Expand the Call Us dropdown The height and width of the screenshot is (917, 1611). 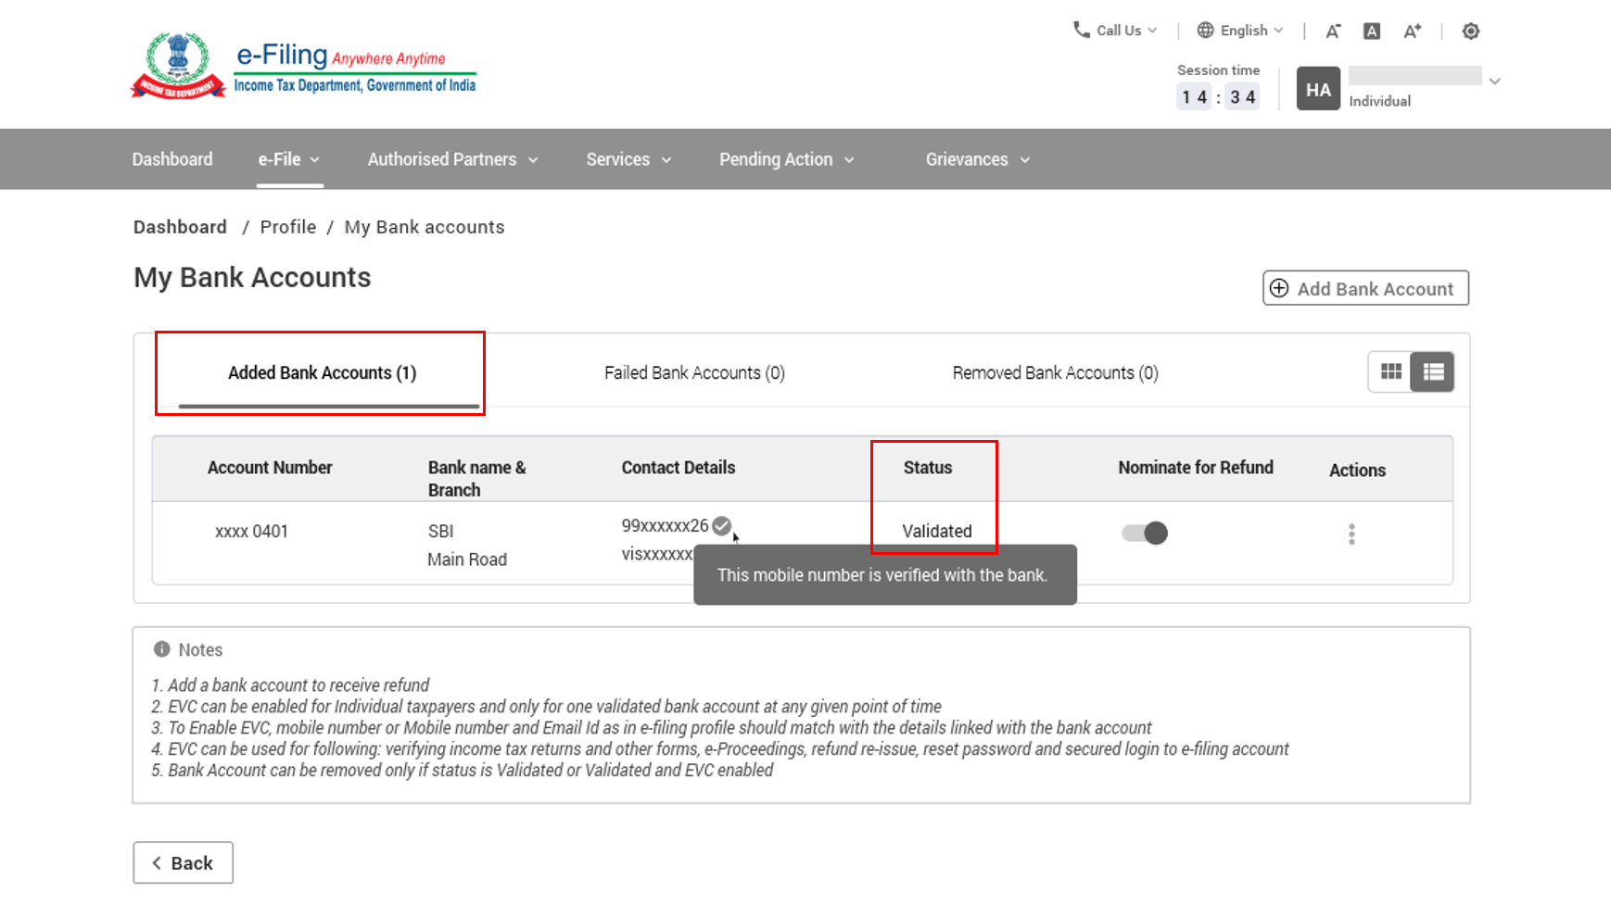(1116, 31)
